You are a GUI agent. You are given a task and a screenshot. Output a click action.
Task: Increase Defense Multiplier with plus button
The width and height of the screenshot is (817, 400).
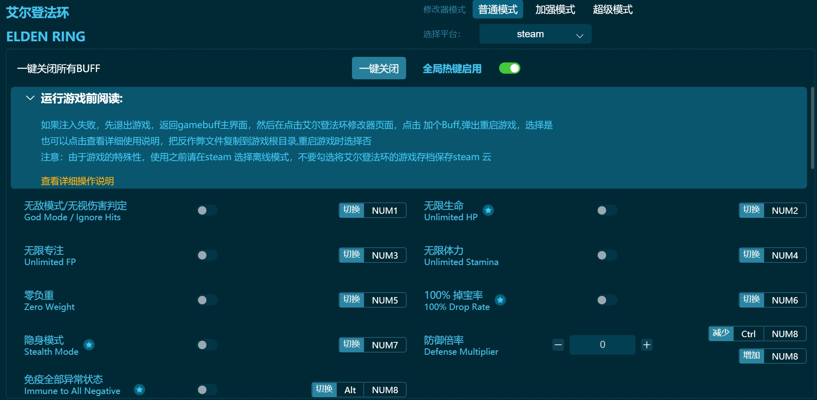647,345
